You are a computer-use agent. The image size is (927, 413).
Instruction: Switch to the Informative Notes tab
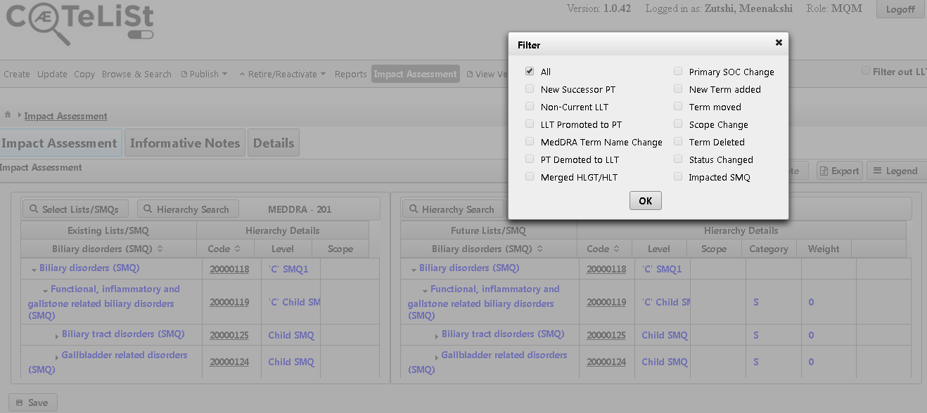[x=184, y=142]
